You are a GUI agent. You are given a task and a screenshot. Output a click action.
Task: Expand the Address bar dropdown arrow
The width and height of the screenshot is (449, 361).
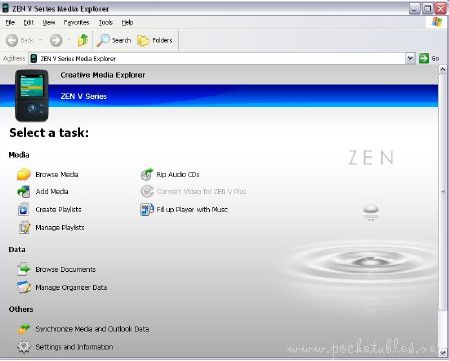[x=410, y=58]
